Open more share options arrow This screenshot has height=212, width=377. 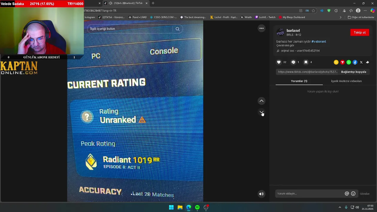368,62
